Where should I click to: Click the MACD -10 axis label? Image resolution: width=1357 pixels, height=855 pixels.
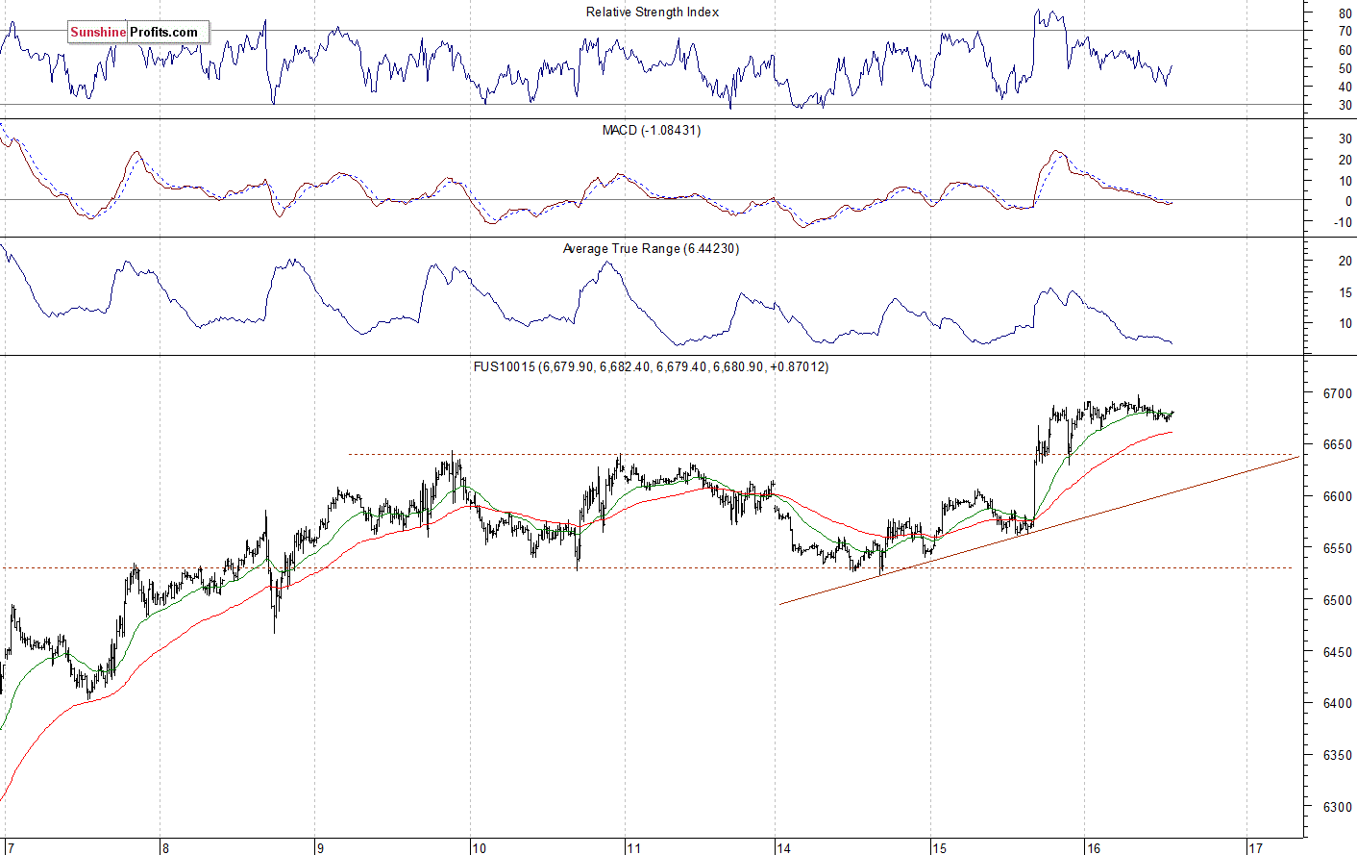click(x=1344, y=222)
